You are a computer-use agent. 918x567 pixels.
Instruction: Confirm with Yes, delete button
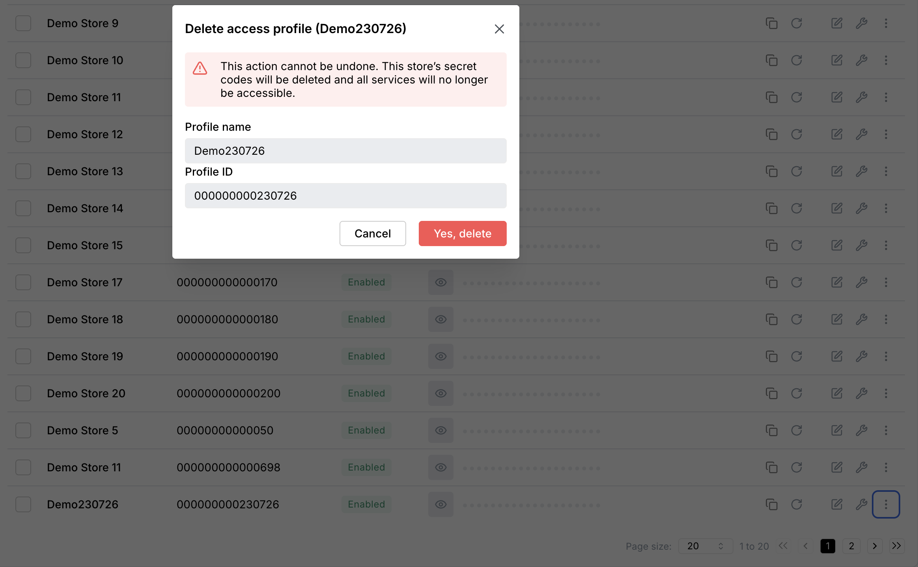[x=463, y=233]
